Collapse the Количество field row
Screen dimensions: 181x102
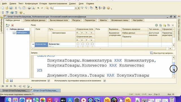[33, 44]
